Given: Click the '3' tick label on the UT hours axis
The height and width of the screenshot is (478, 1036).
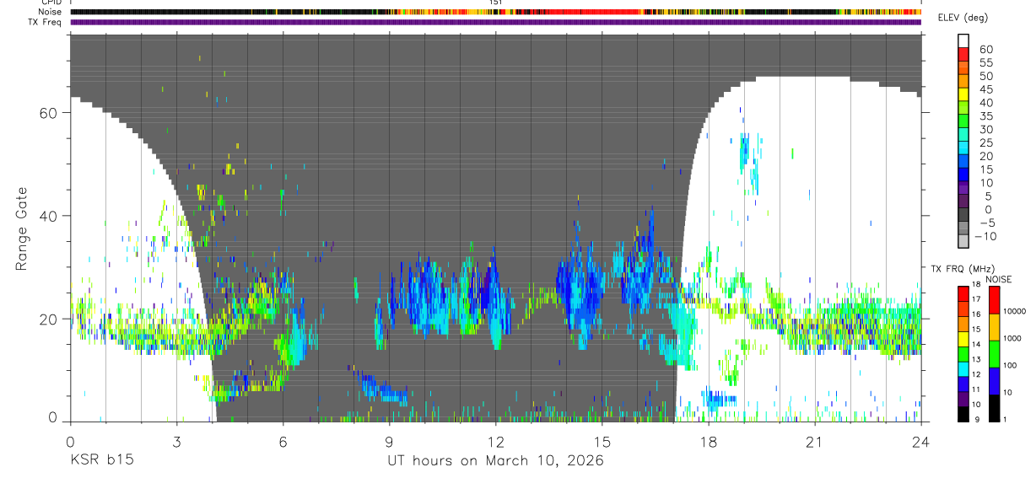Looking at the screenshot, I should click(177, 442).
